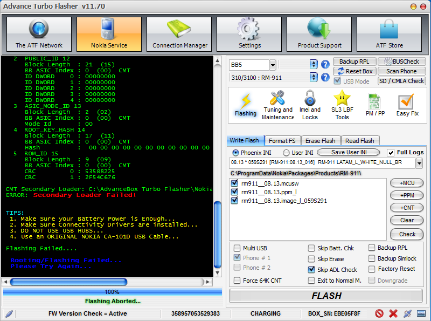Click BUSCheck gear button
Viewport: 431px width, 321px height.
(x=401, y=62)
